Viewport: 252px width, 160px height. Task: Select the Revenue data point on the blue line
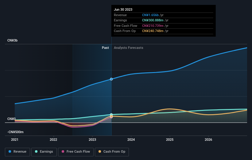[x=111, y=79]
